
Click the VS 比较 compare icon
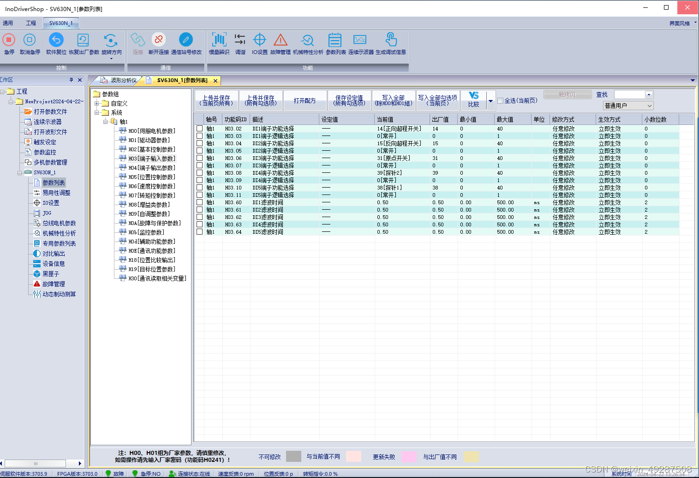[x=474, y=100]
